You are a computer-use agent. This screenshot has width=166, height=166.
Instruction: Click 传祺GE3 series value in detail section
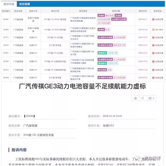click(x=108, y=126)
